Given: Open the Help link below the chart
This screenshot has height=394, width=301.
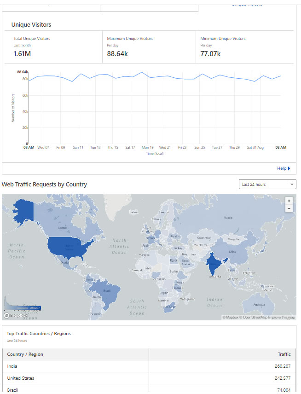Looking at the screenshot, I should (x=281, y=168).
